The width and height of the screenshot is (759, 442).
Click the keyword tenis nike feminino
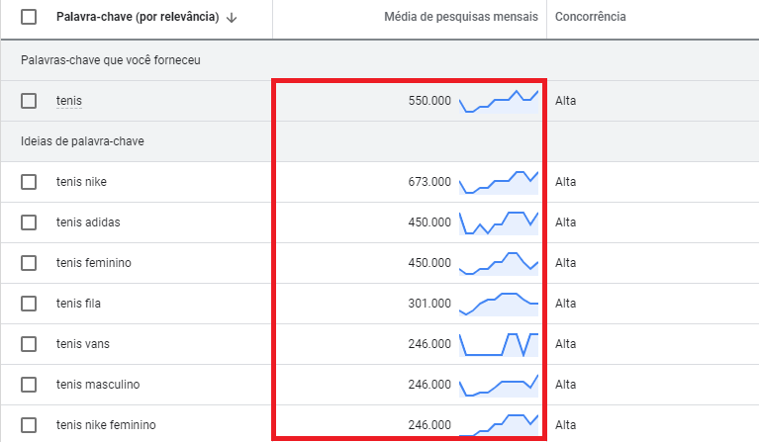click(x=106, y=425)
